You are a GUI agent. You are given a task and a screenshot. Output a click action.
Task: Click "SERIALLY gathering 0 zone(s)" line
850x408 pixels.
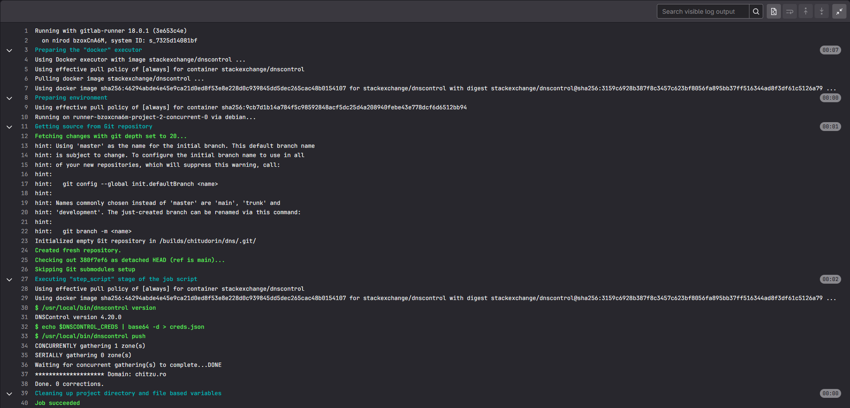(x=83, y=355)
